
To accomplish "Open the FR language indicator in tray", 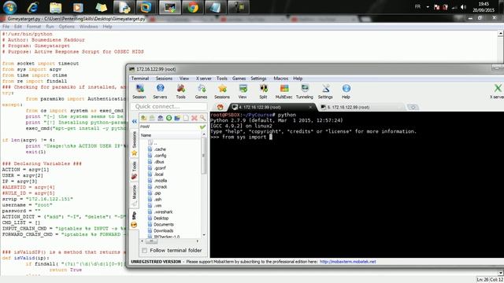I will pyautogui.click(x=417, y=7).
